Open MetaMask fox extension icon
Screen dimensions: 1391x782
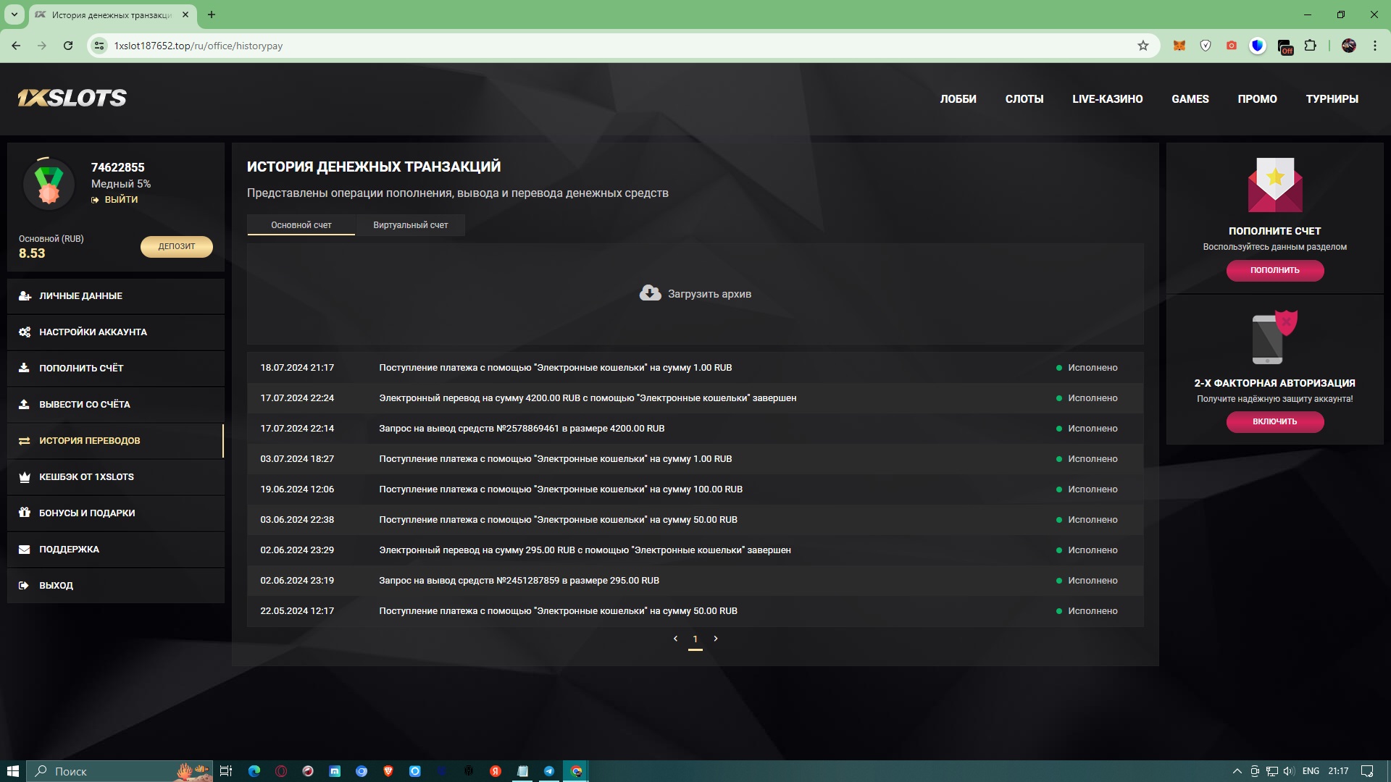click(x=1179, y=46)
